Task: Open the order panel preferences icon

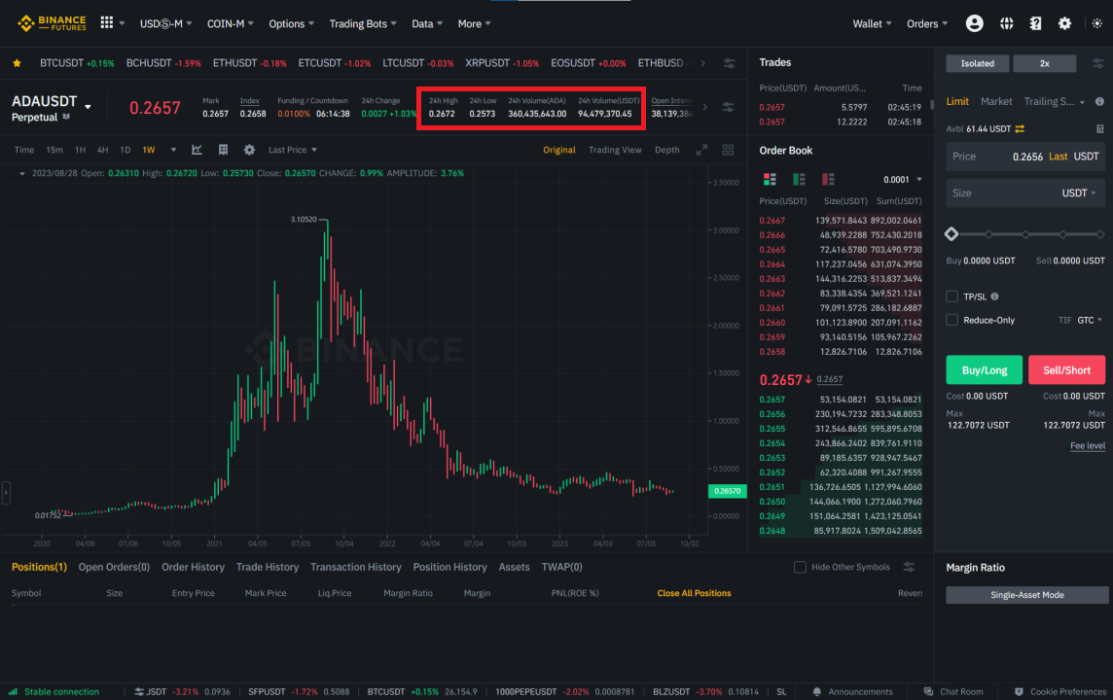Action: pyautogui.click(x=1098, y=63)
